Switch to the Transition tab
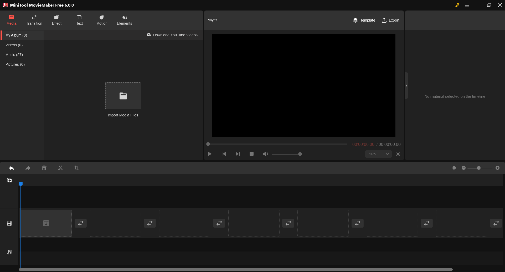This screenshot has width=505, height=272. [x=34, y=20]
